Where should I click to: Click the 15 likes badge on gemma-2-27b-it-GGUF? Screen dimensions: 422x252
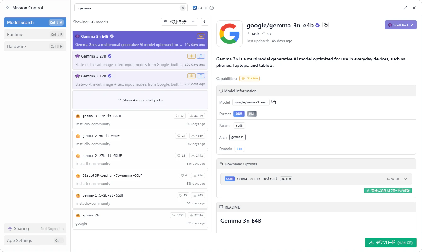[181, 156]
